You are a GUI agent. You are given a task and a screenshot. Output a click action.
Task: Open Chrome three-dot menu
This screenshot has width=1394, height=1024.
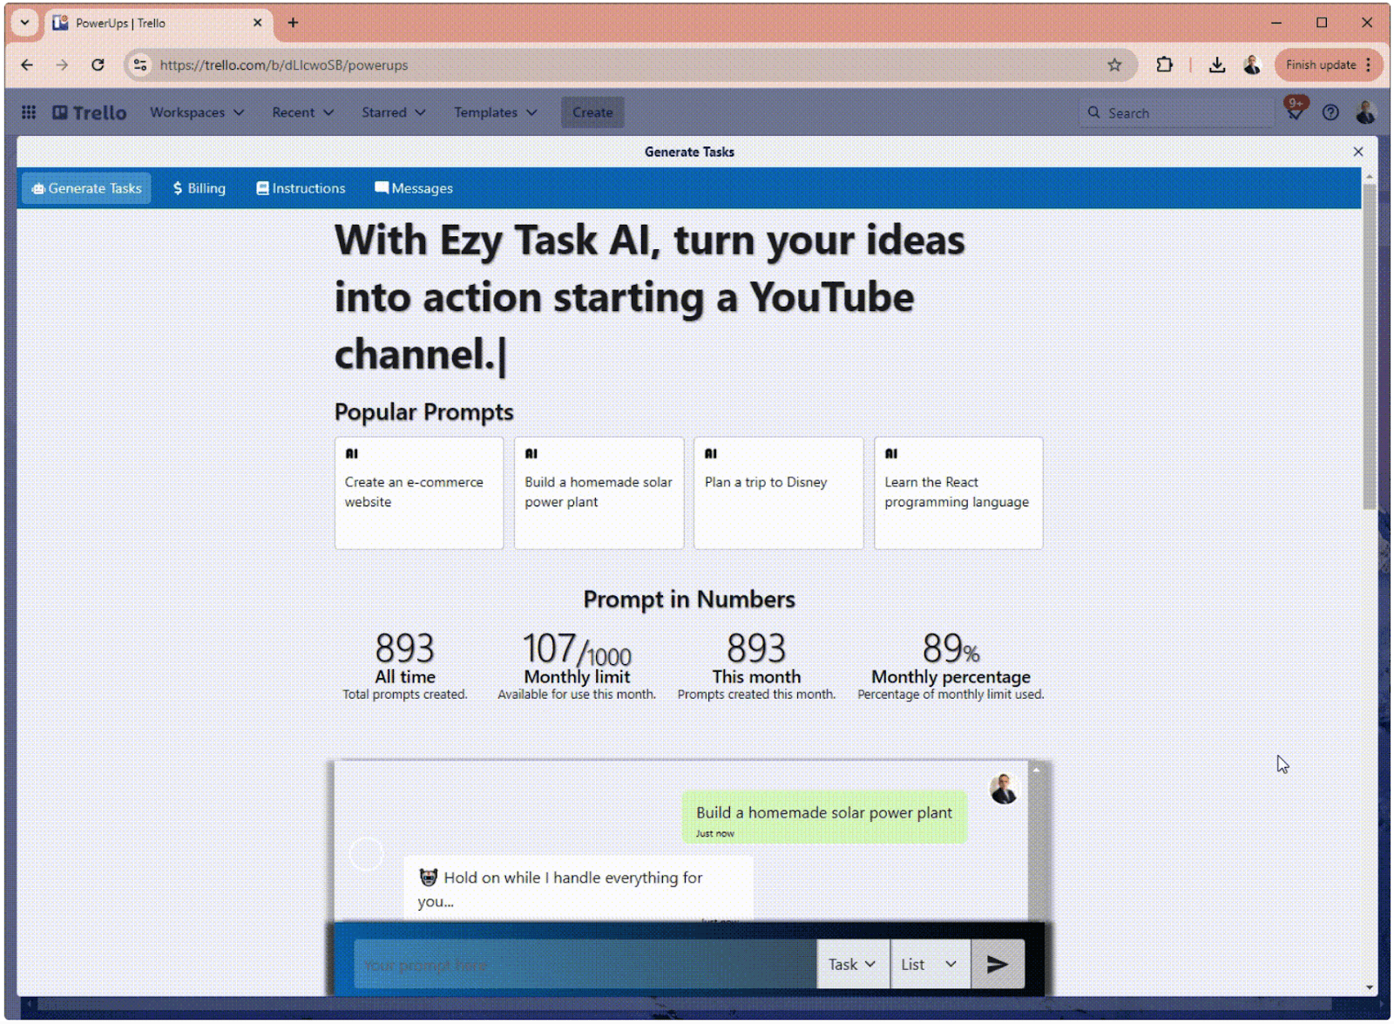(x=1369, y=64)
